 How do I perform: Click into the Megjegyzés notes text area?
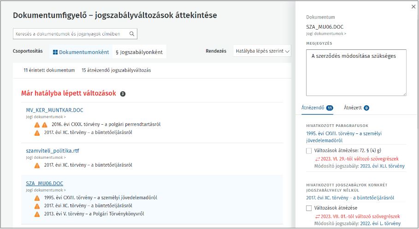coord(356,72)
